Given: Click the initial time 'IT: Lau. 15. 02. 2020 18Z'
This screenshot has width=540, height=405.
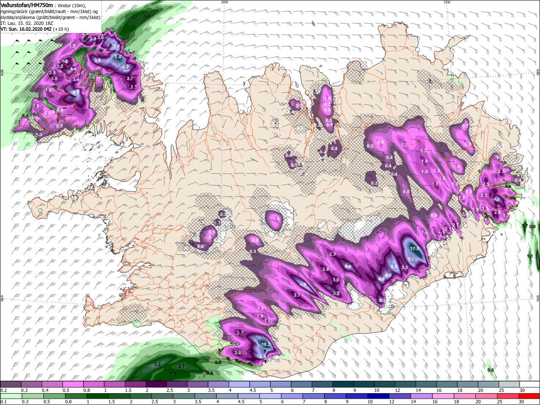Looking at the screenshot, I should [x=27, y=24].
